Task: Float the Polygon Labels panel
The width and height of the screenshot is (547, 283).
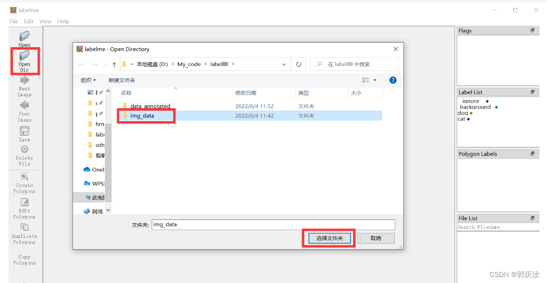Action: pos(533,153)
